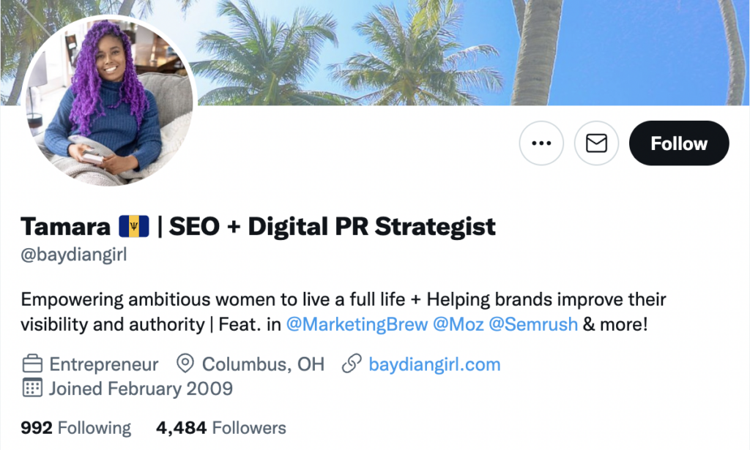This screenshot has width=750, height=450.
Task: Click the Columbus, OH location text
Action: (x=263, y=364)
